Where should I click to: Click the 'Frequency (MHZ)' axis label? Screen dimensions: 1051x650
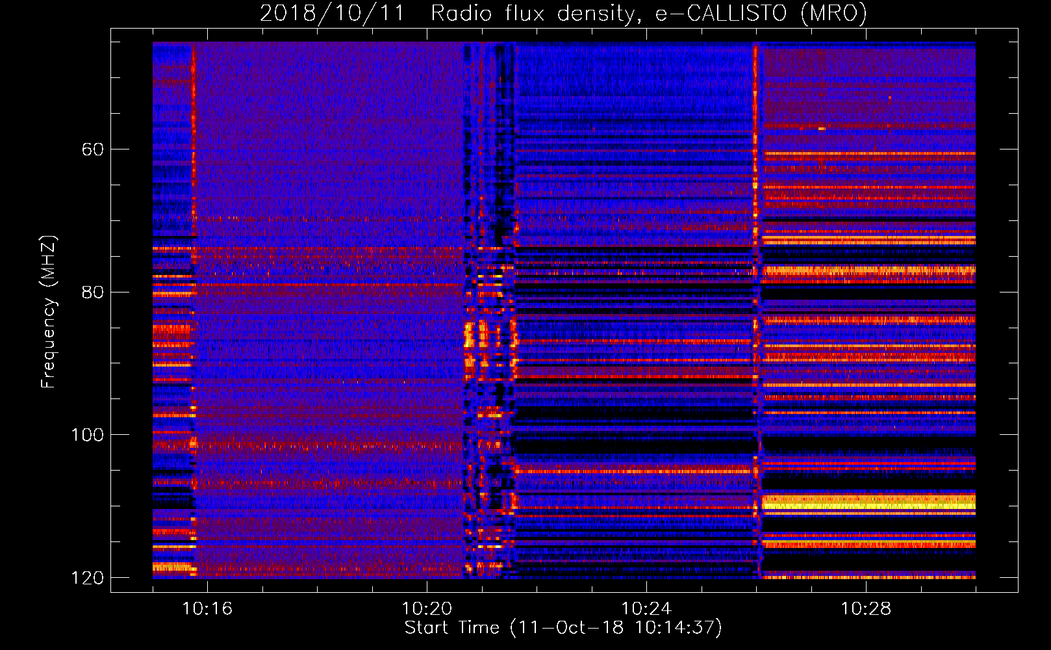(49, 312)
